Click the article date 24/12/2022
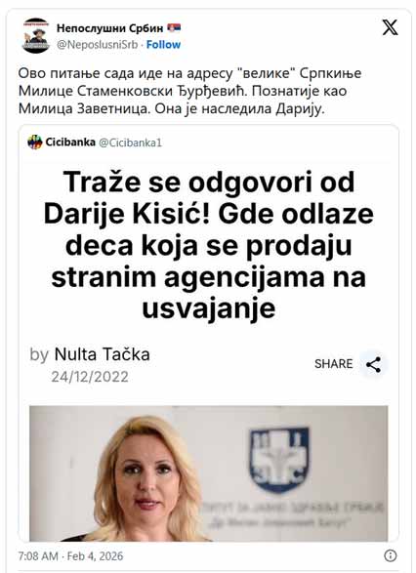This screenshot has height=573, width=416. (x=90, y=377)
